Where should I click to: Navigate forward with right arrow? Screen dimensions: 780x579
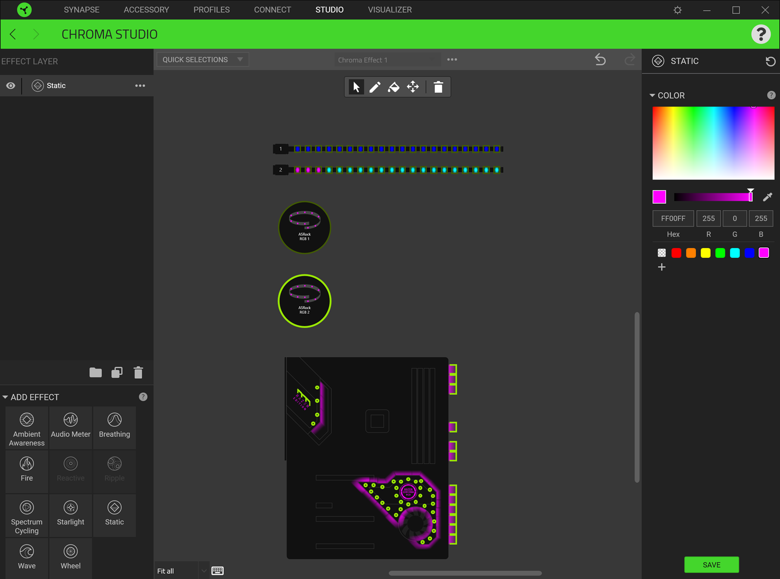click(x=36, y=34)
